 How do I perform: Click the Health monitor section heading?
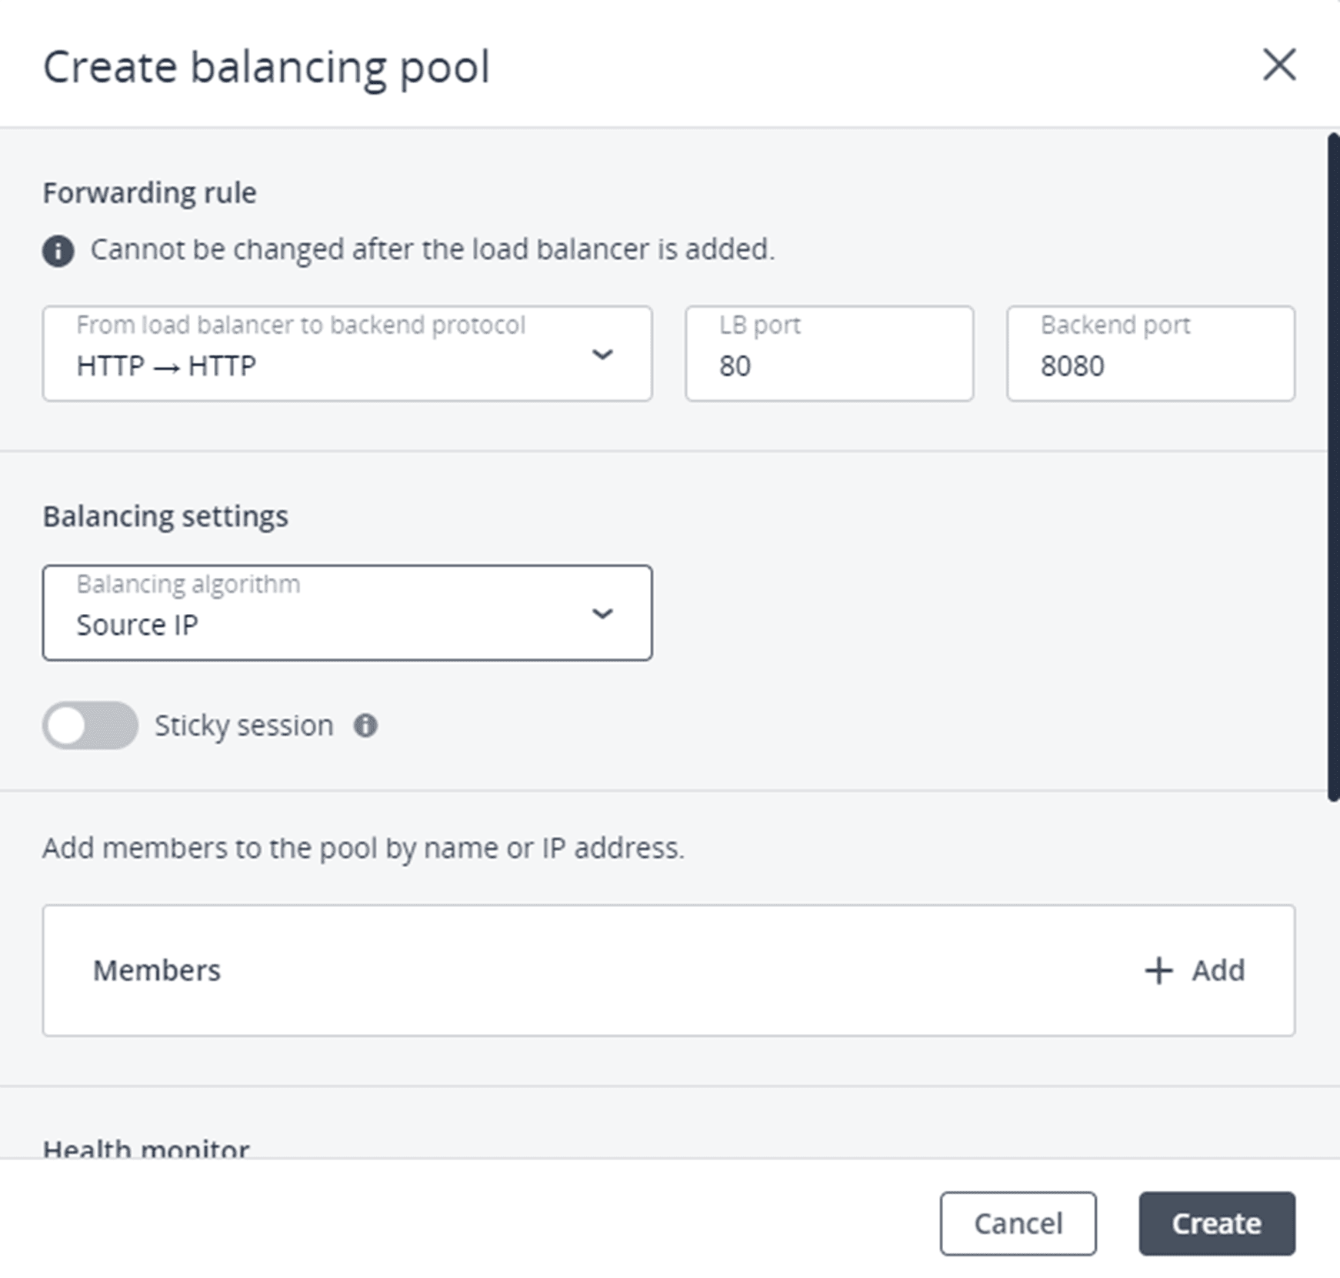pos(146,1149)
